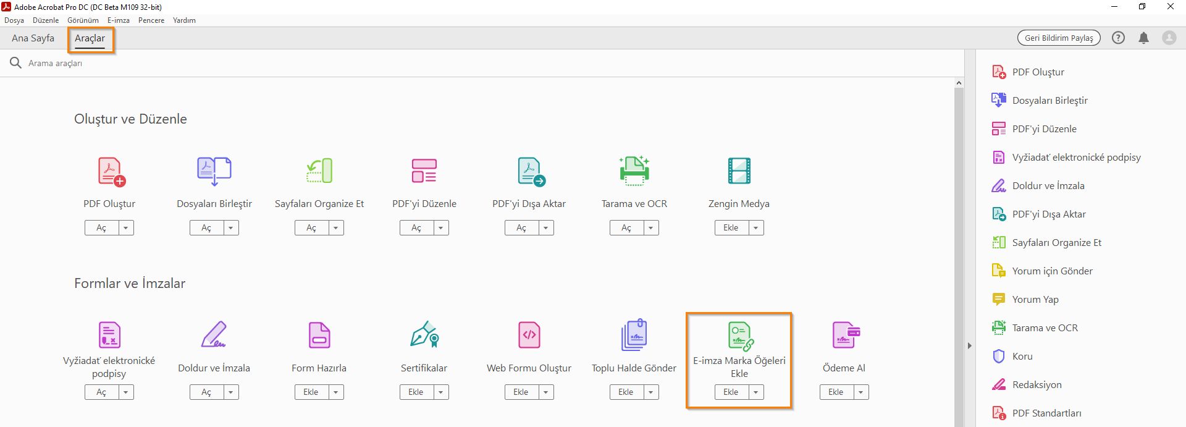This screenshot has width=1186, height=427.
Task: Click the notifications bell icon
Action: pyautogui.click(x=1144, y=38)
